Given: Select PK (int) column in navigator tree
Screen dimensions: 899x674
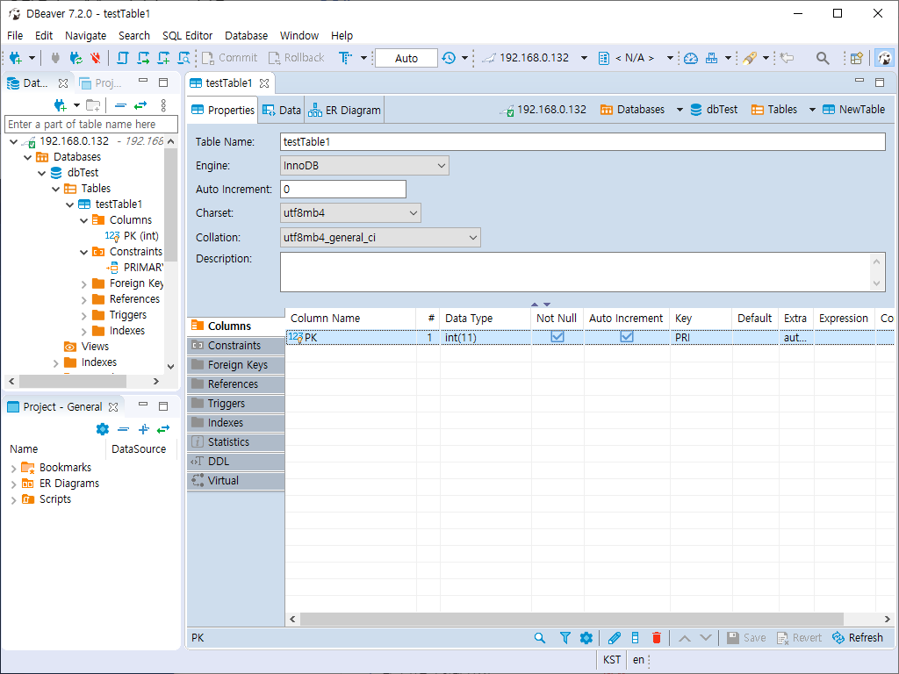Looking at the screenshot, I should tap(132, 236).
